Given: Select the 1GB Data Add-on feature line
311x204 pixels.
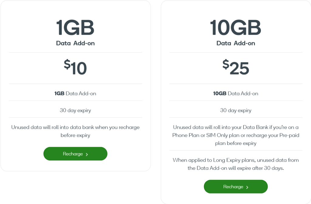Looking at the screenshot, I should (75, 93).
